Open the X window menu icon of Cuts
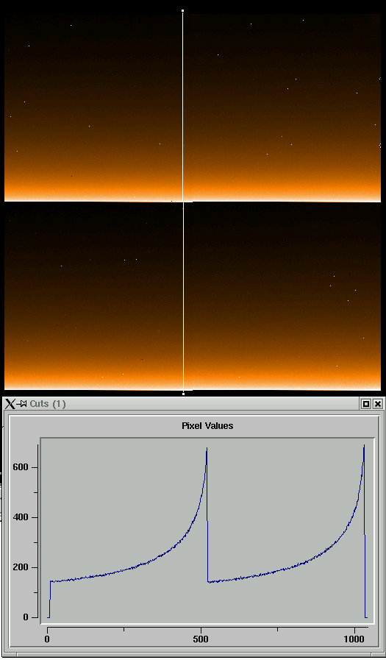The height and width of the screenshot is (660, 386). pyautogui.click(x=10, y=404)
